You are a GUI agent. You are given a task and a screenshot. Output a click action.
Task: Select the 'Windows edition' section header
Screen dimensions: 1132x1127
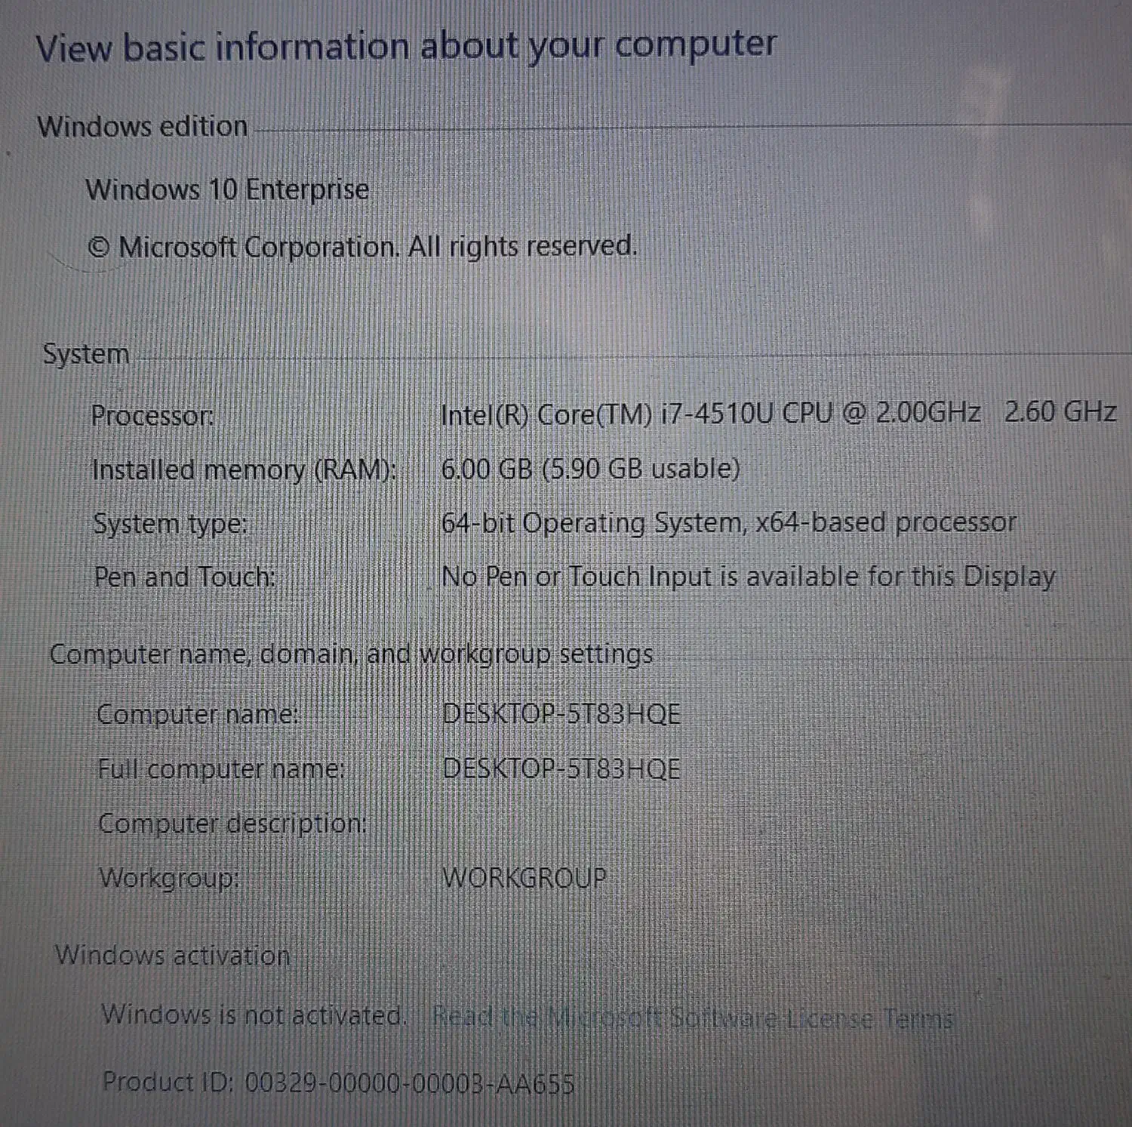(x=143, y=126)
